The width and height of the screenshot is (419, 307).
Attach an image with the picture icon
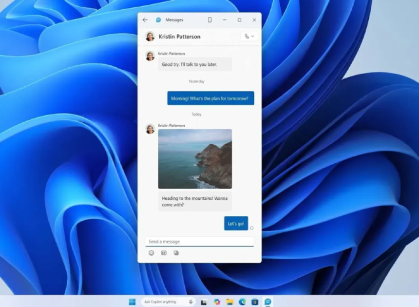pos(176,253)
